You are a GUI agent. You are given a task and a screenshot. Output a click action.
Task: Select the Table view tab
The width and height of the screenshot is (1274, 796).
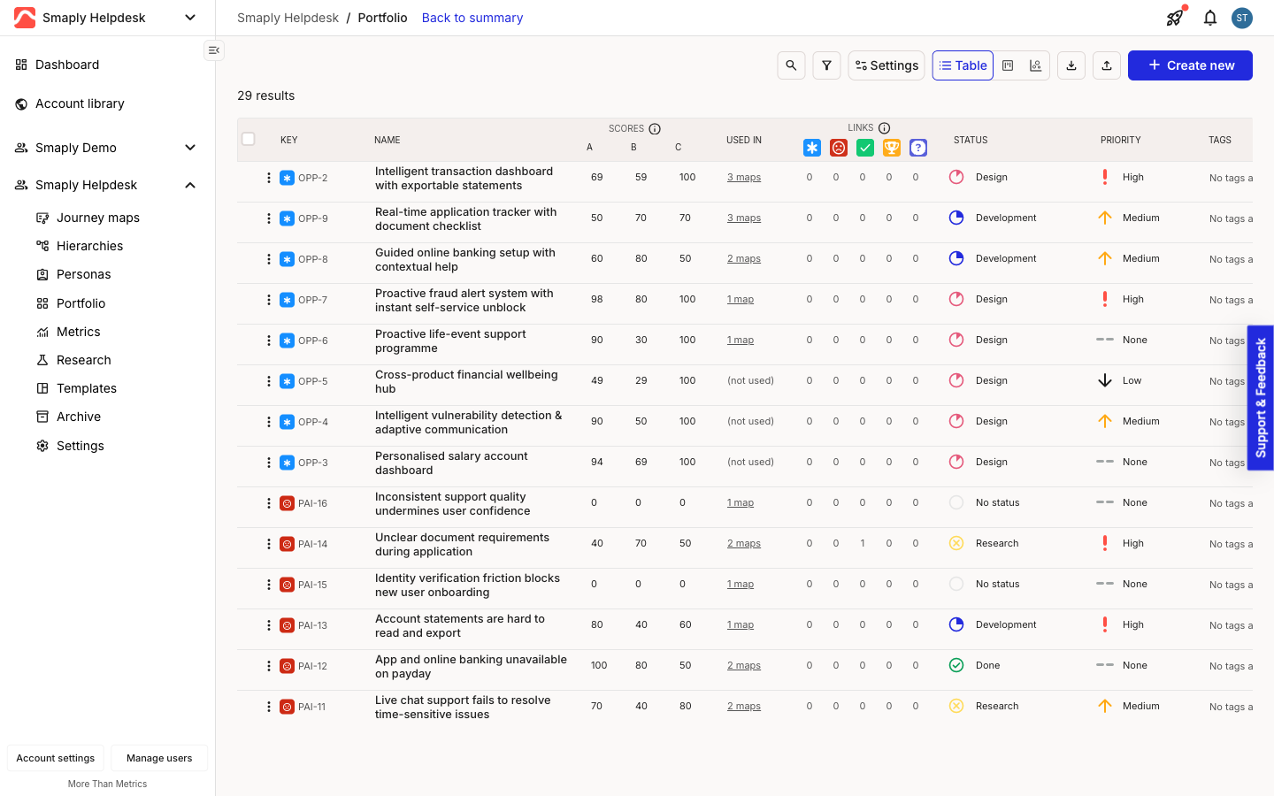(963, 65)
